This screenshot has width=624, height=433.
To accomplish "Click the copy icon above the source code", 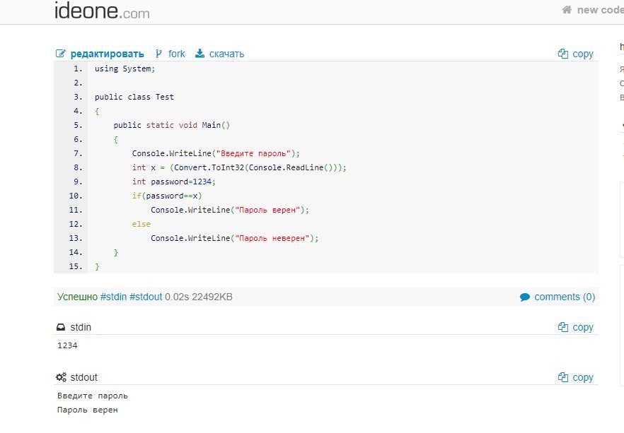I will [x=563, y=54].
